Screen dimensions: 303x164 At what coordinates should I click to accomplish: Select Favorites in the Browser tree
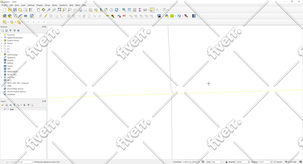pyautogui.click(x=11, y=35)
